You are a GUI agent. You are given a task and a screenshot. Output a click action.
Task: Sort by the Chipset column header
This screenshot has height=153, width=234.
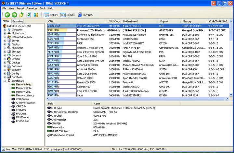pos(169,21)
